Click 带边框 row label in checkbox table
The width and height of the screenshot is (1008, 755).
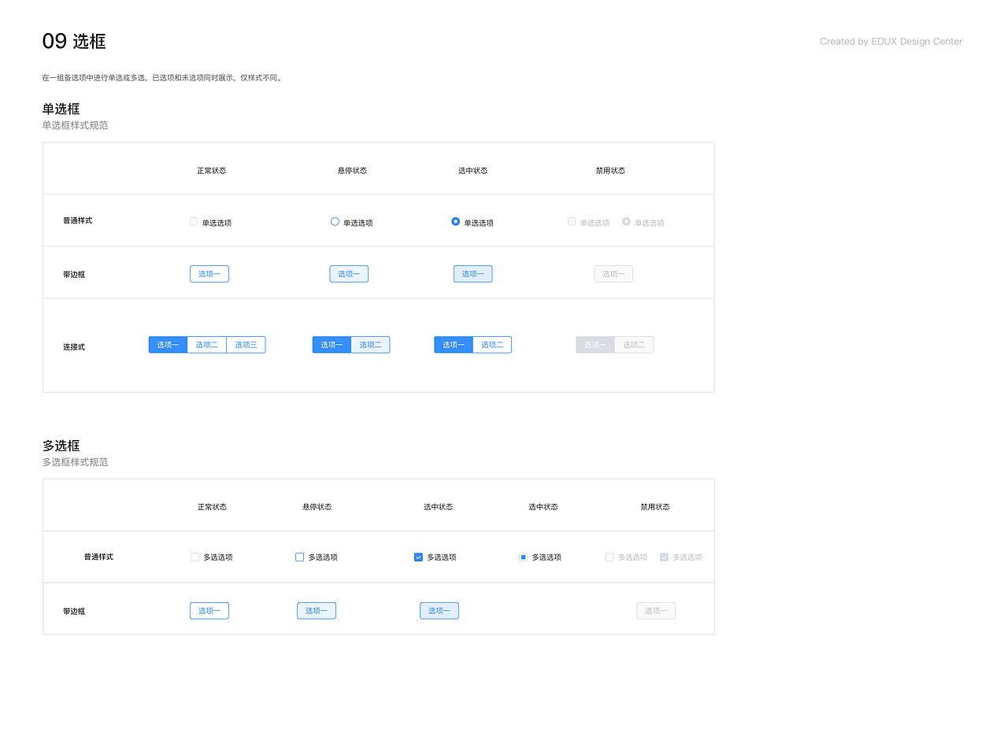[74, 612]
